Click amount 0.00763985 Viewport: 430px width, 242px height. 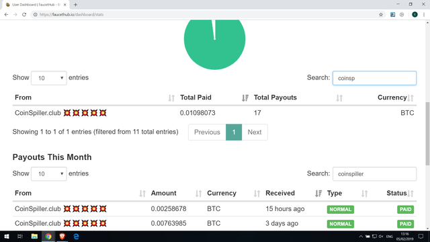click(169, 223)
